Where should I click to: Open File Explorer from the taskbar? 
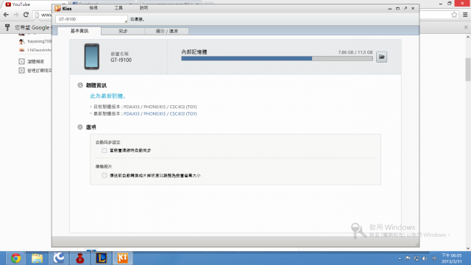pyautogui.click(x=38, y=258)
